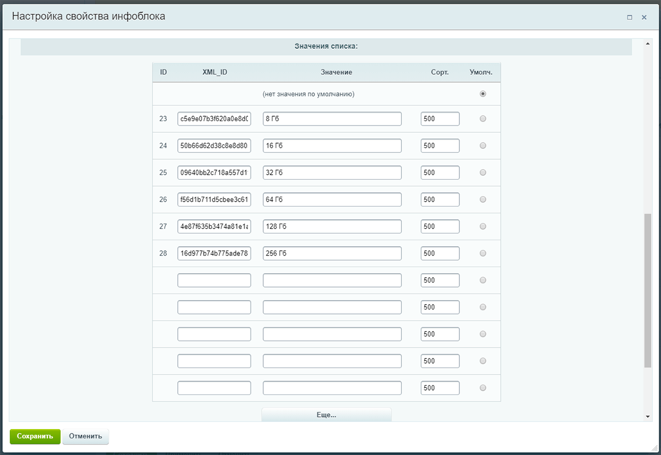Screen dimensions: 661x455
Task: Maximize the property settings dialog
Action: 630,18
